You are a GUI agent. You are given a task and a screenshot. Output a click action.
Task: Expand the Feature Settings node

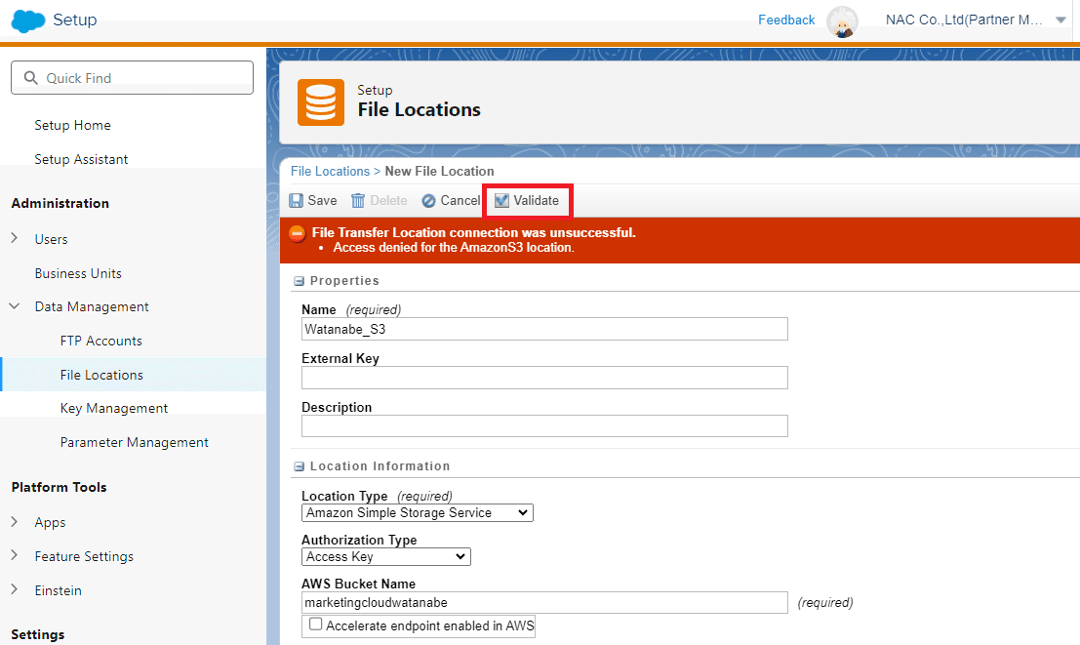(15, 555)
